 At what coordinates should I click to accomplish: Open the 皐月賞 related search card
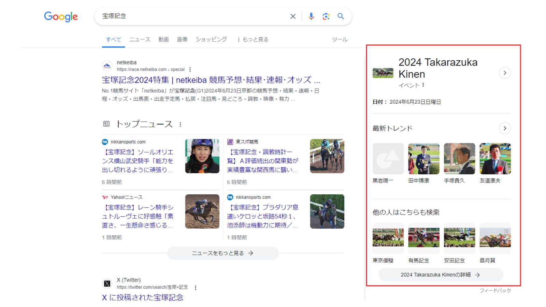pyautogui.click(x=495, y=243)
